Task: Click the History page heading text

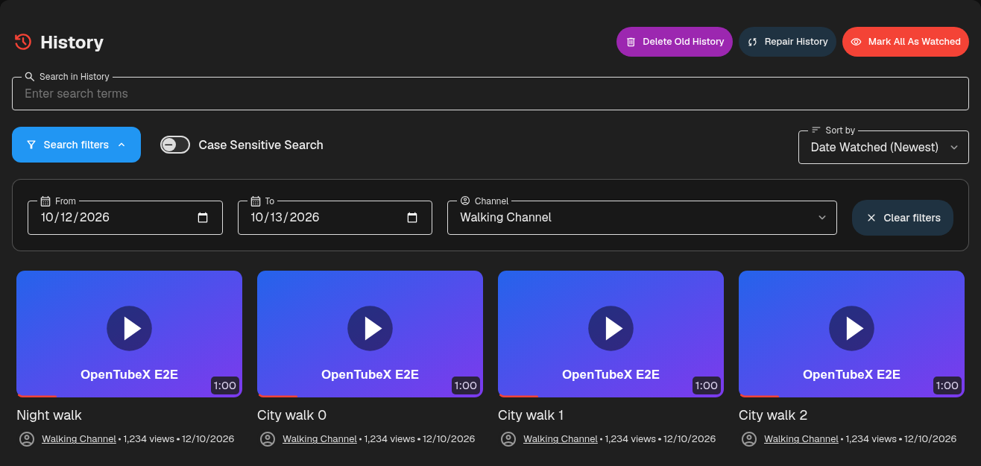Action: (x=72, y=42)
